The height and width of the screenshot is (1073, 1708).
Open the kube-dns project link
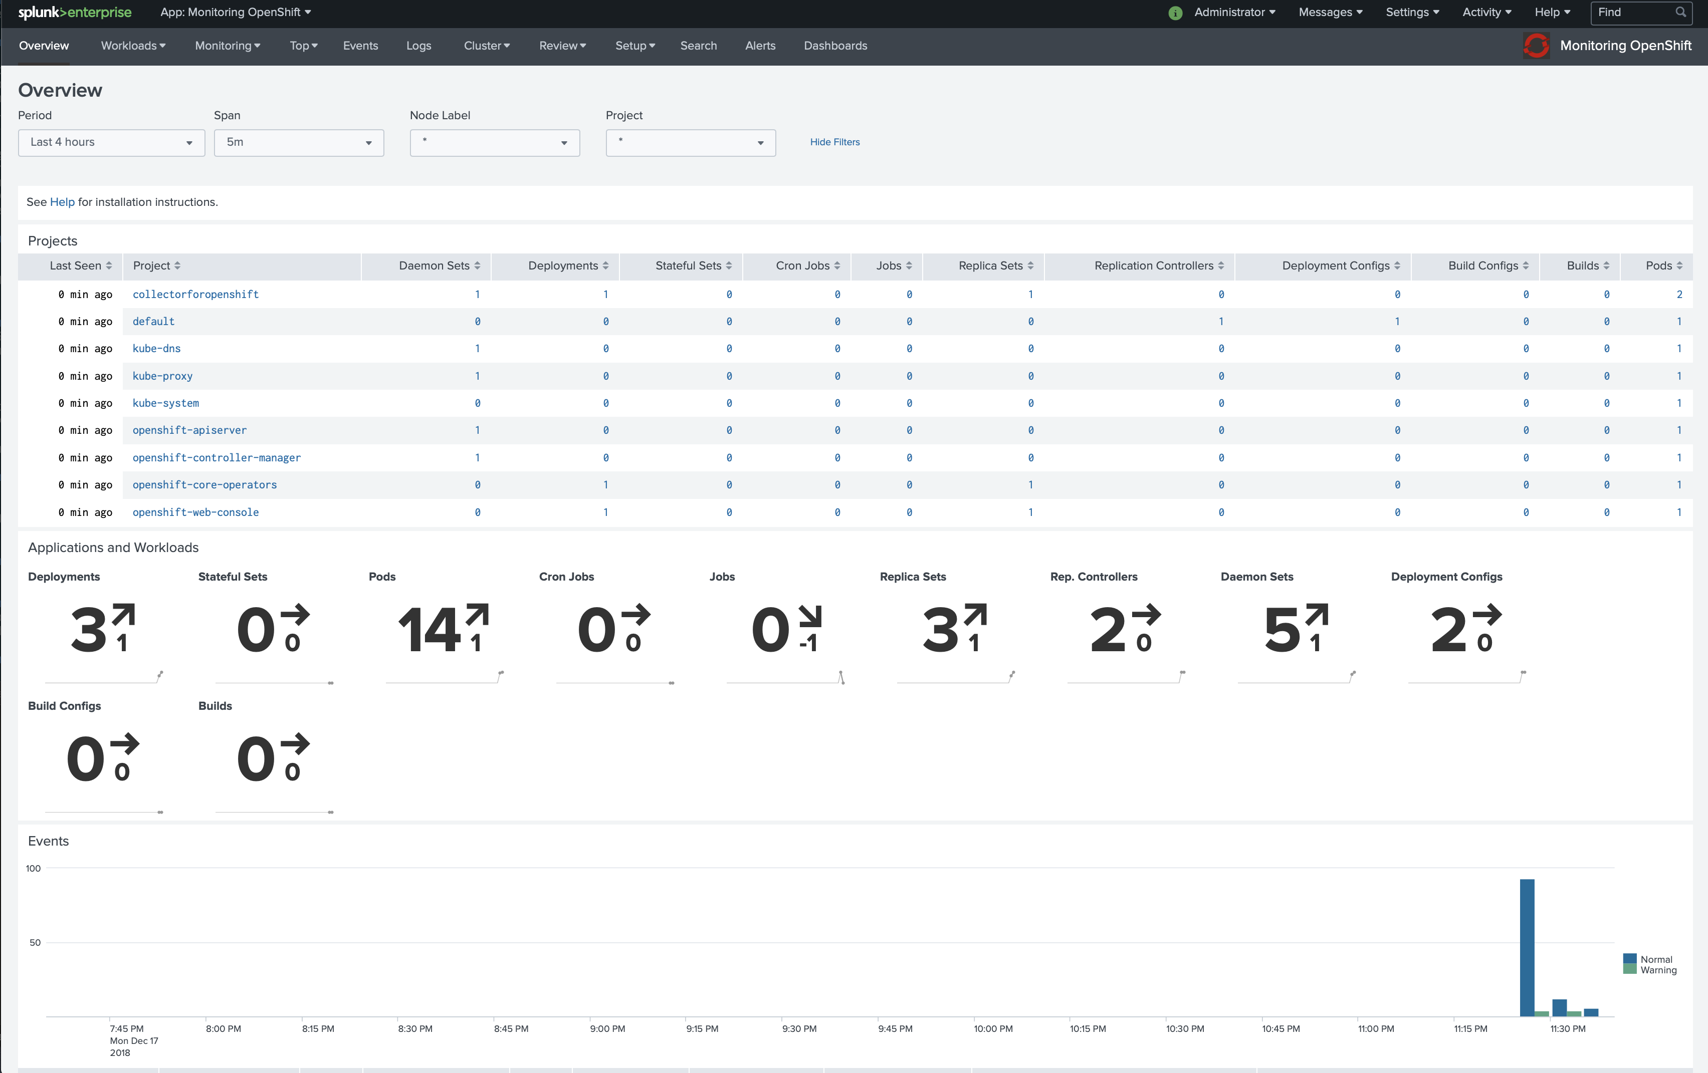tap(157, 348)
